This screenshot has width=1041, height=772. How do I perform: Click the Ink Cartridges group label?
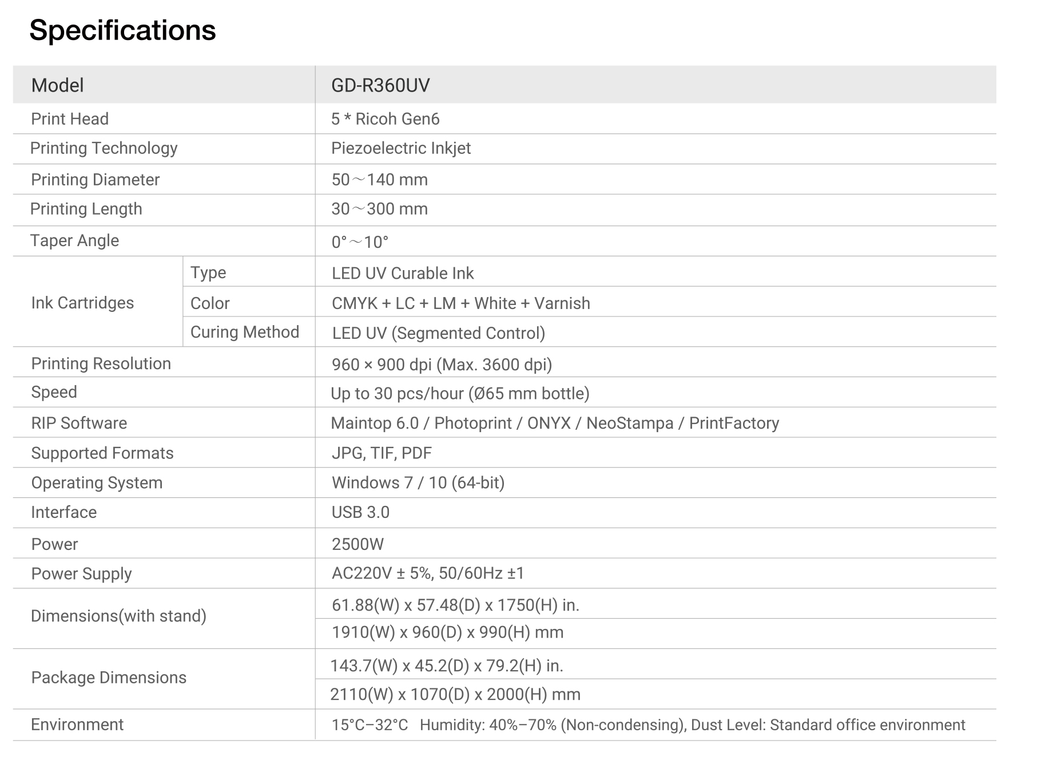pos(82,303)
